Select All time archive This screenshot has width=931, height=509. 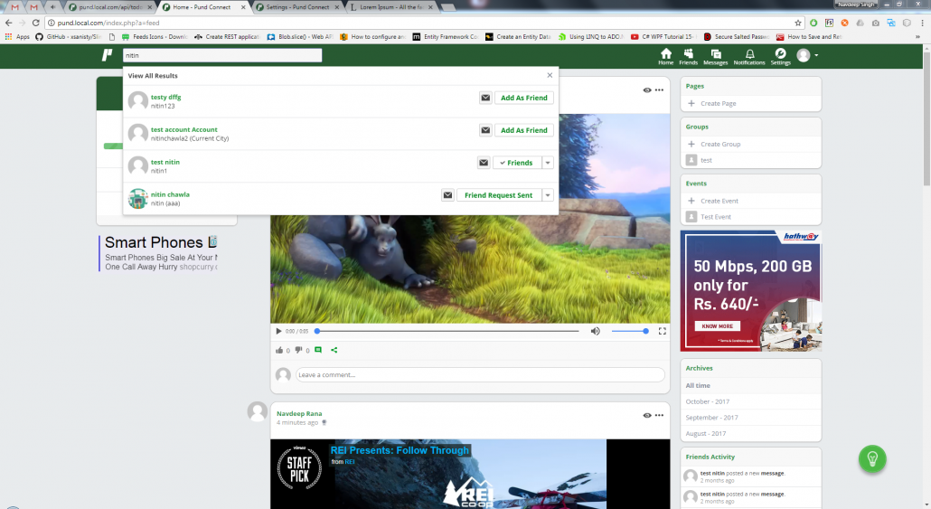[698, 385]
